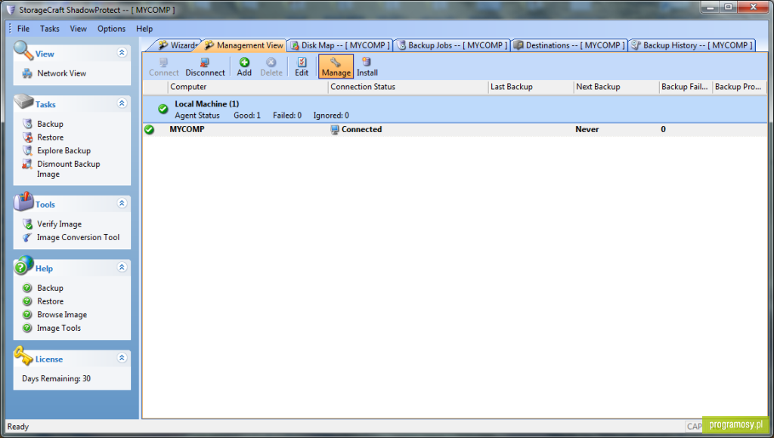Screen dimensions: 774x438
Task: Switch to the Management View tab
Action: (244, 45)
